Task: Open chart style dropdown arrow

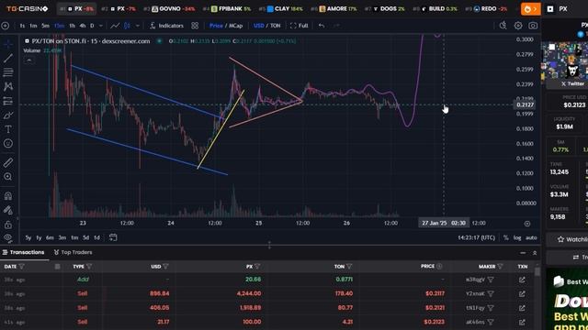Action: coord(138,26)
